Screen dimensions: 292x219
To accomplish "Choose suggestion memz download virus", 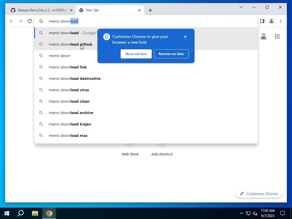I will point(146,90).
